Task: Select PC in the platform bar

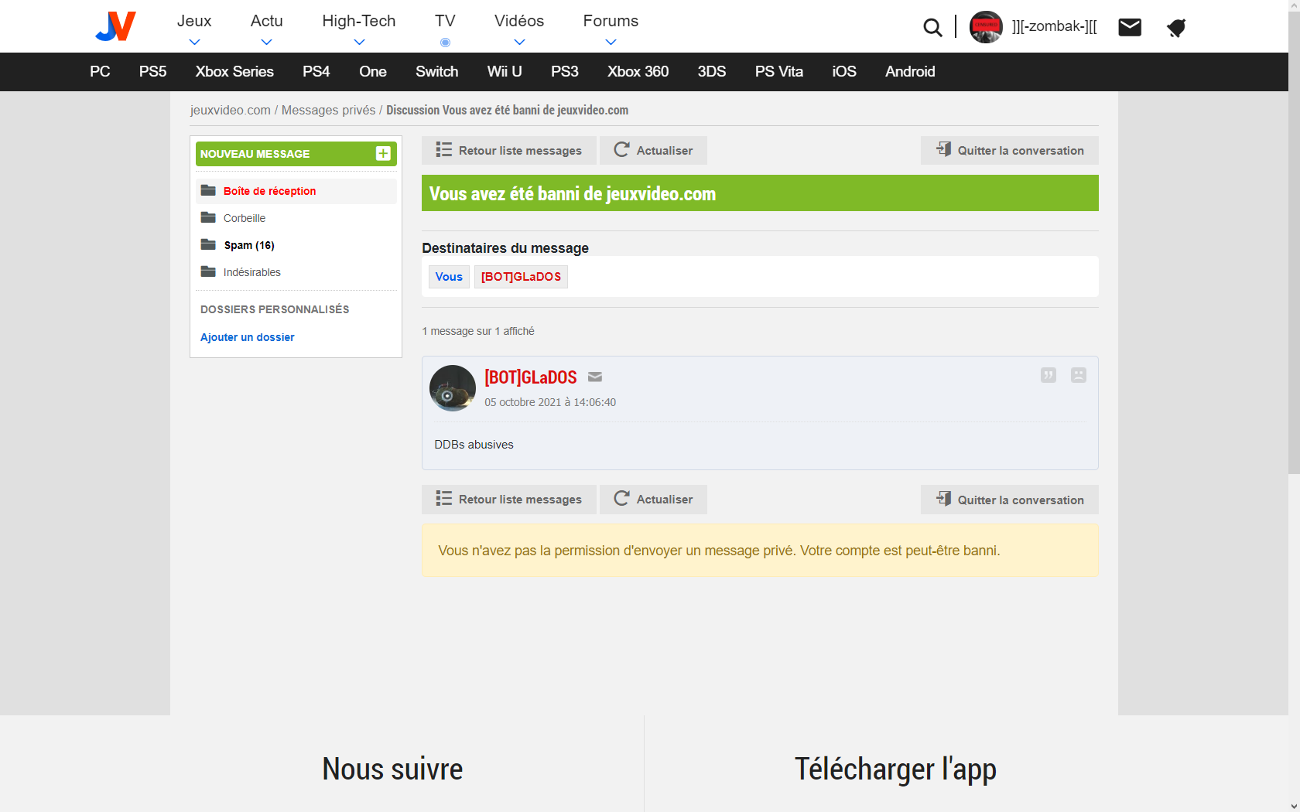Action: coord(100,72)
